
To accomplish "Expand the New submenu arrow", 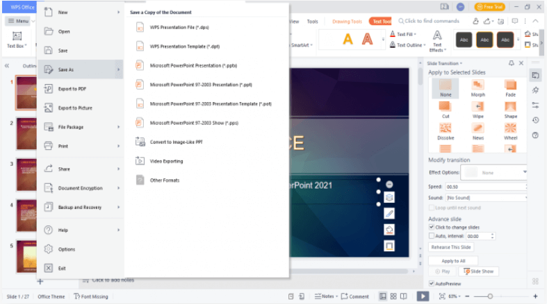I will [x=119, y=12].
